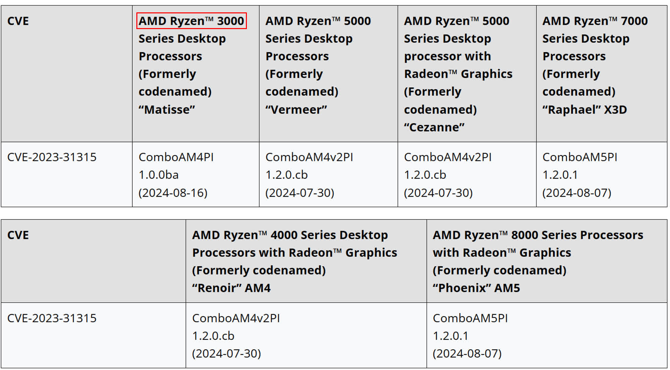Click the "Matisse" codename in the first table
The height and width of the screenshot is (370, 670).
coord(166,109)
